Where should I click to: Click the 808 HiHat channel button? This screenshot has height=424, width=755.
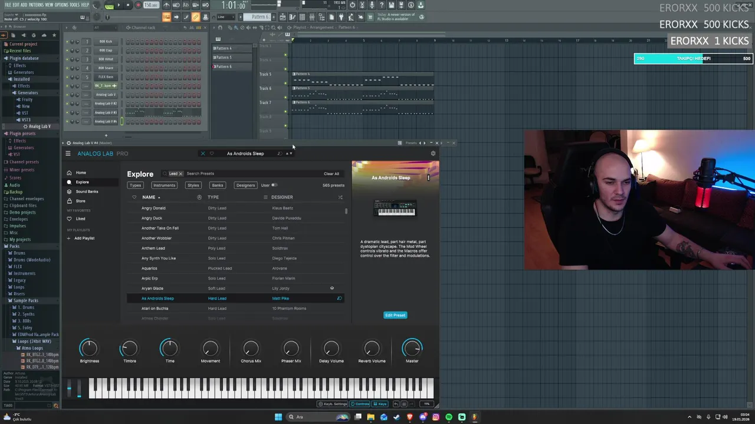(x=106, y=59)
